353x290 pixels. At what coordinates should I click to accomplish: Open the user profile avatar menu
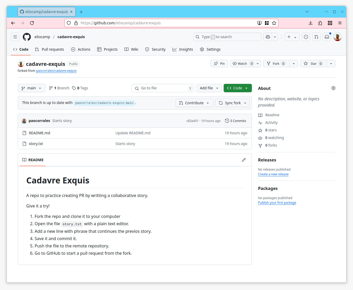coord(338,37)
